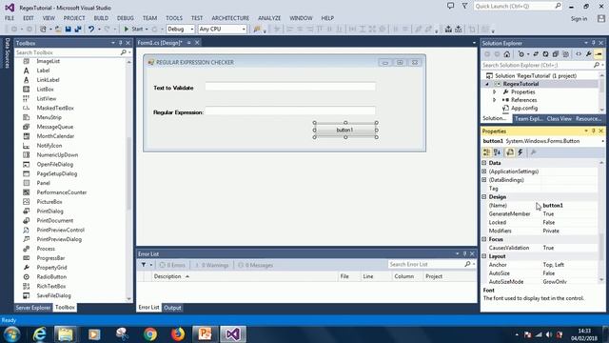609x343 pixels.
Task: Open the ARCHITECTURE menu
Action: (x=230, y=18)
